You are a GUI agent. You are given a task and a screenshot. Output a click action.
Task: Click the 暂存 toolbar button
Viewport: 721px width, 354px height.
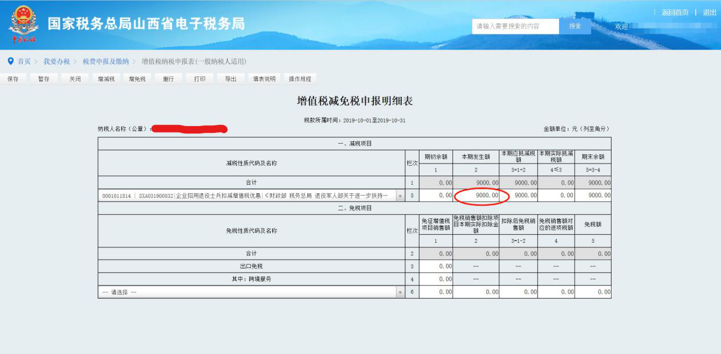pyautogui.click(x=44, y=79)
